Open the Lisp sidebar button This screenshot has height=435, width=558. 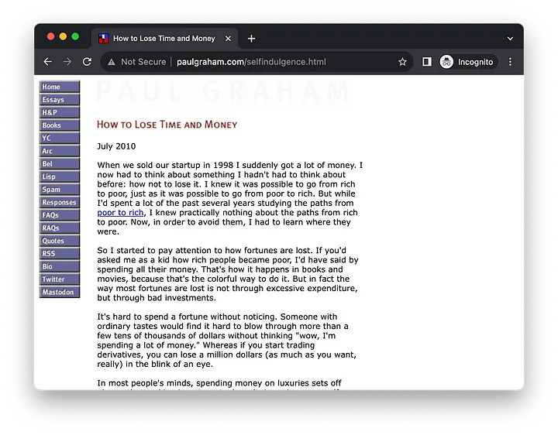pyautogui.click(x=60, y=176)
